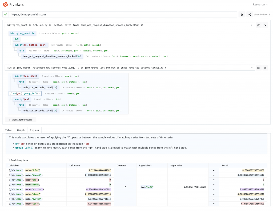Screen dimensions: 273x212
Task: Remove the histogram_quantile query with X
Action: 265,25
